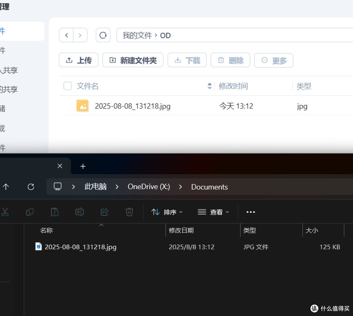
Task: Refresh the Explorer Documents folder
Action: (x=31, y=187)
